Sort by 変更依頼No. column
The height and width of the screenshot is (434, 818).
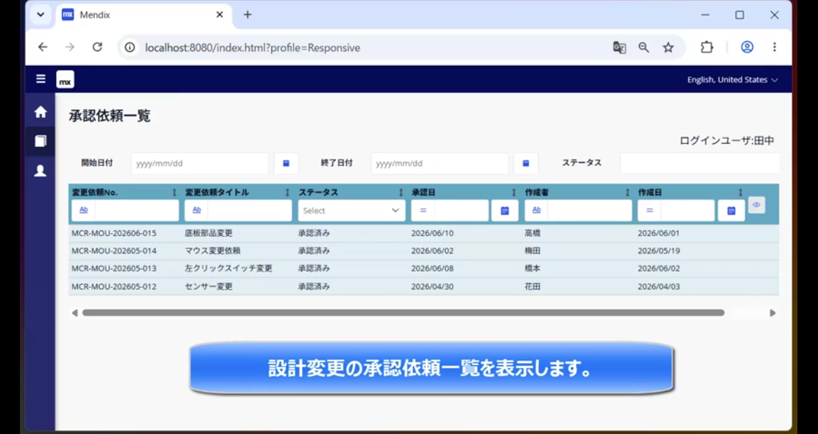click(x=174, y=193)
